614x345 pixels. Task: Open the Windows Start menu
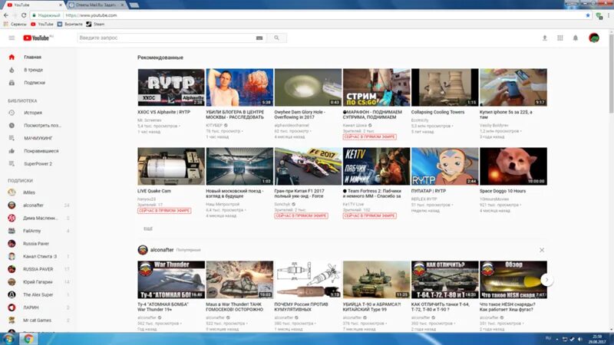(x=8, y=339)
